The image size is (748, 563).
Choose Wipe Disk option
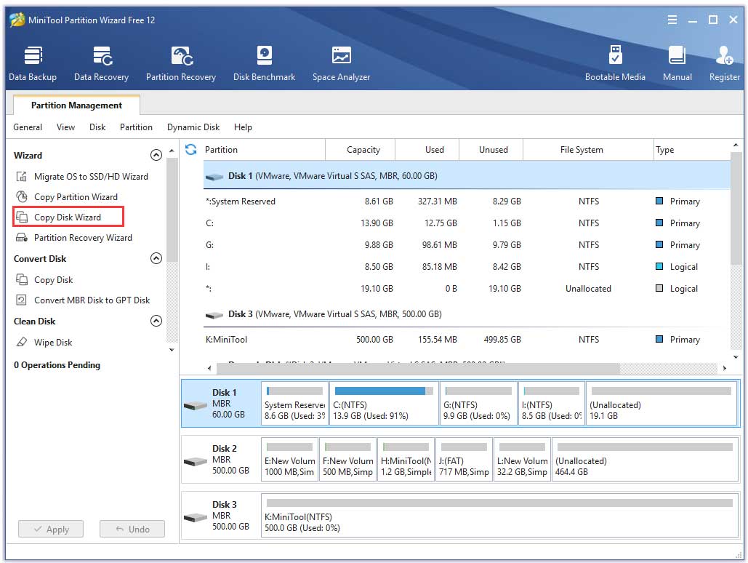tap(53, 342)
